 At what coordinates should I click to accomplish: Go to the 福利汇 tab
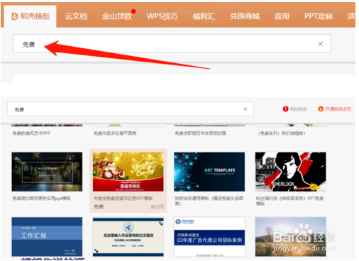point(204,16)
